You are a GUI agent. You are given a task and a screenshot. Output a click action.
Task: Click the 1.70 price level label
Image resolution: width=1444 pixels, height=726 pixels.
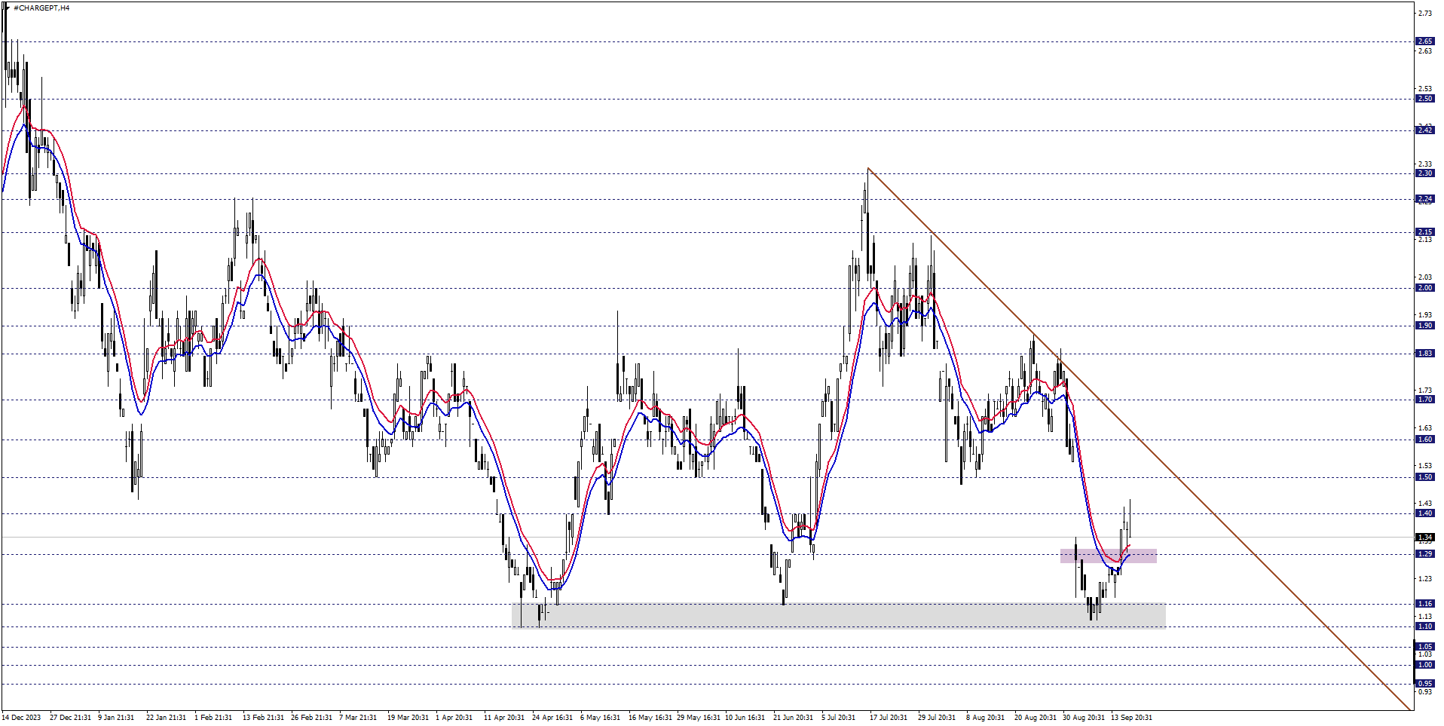click(x=1425, y=400)
